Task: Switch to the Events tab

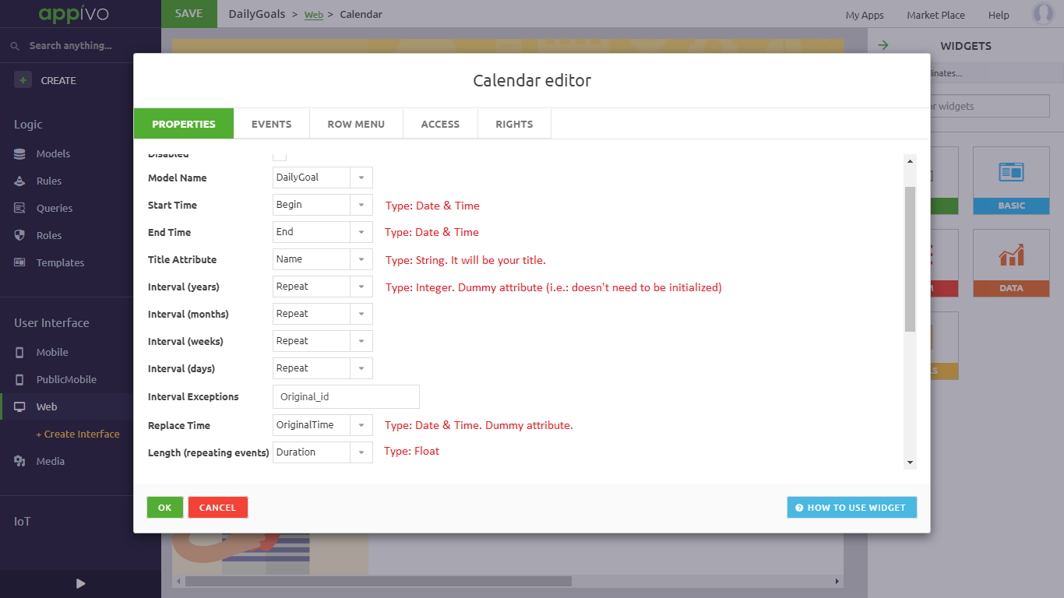Action: 271,123
